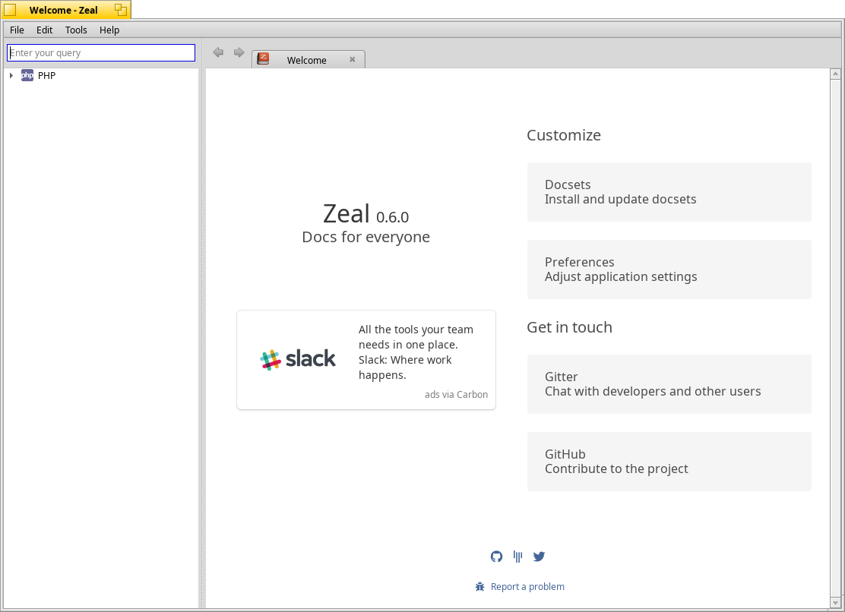The height and width of the screenshot is (612, 845).
Task: Click the Docs for everyone text
Action: pos(366,237)
